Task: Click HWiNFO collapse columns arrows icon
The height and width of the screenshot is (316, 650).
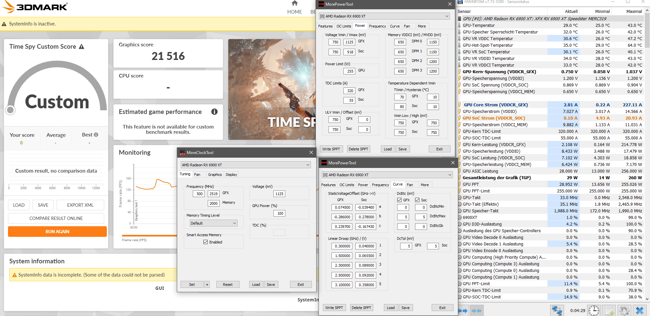Action: tap(476, 311)
